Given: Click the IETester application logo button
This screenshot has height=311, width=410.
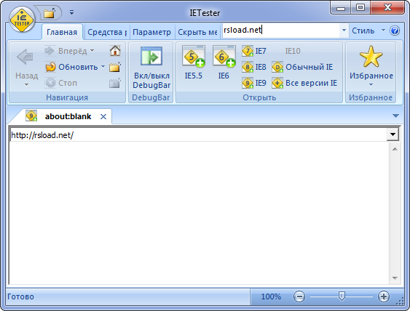Looking at the screenshot, I should [22, 20].
